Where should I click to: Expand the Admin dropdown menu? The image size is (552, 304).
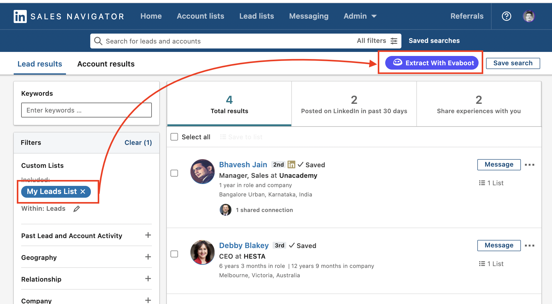point(360,16)
